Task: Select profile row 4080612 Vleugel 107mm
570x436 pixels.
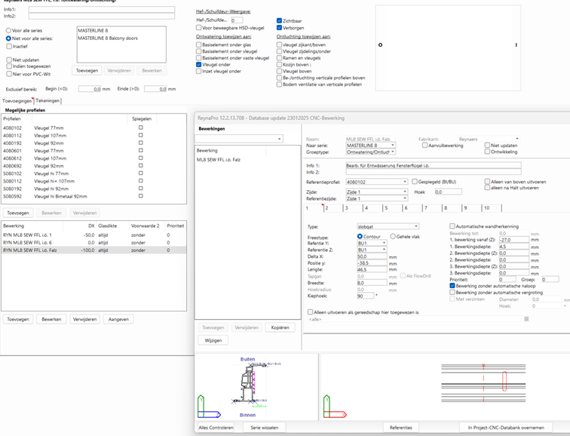Action: [93, 158]
